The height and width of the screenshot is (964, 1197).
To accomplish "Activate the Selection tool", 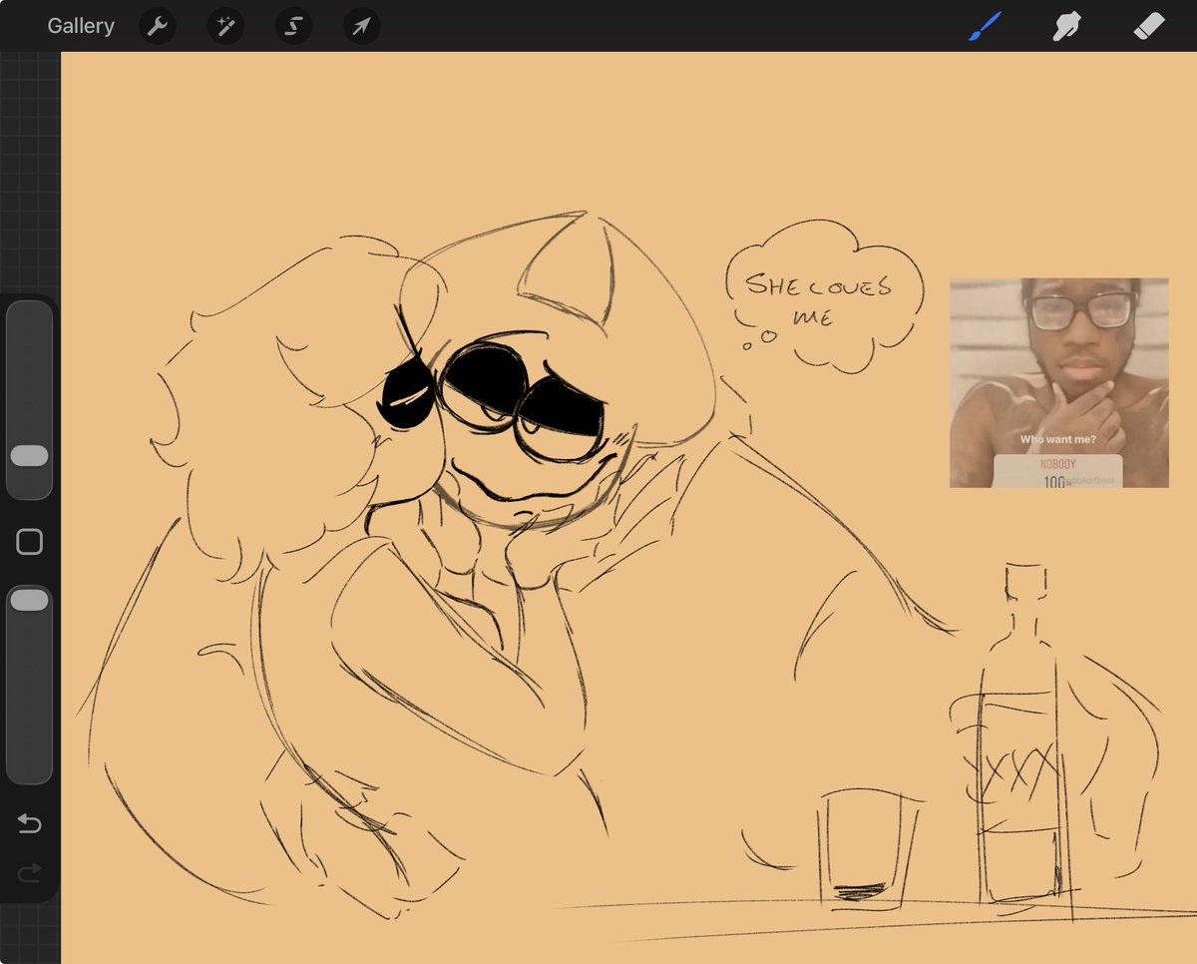I will [293, 26].
